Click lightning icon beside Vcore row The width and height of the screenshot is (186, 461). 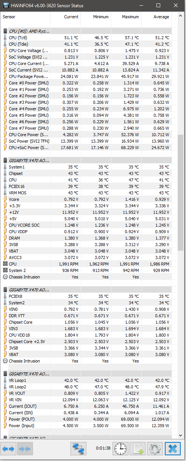(5, 199)
